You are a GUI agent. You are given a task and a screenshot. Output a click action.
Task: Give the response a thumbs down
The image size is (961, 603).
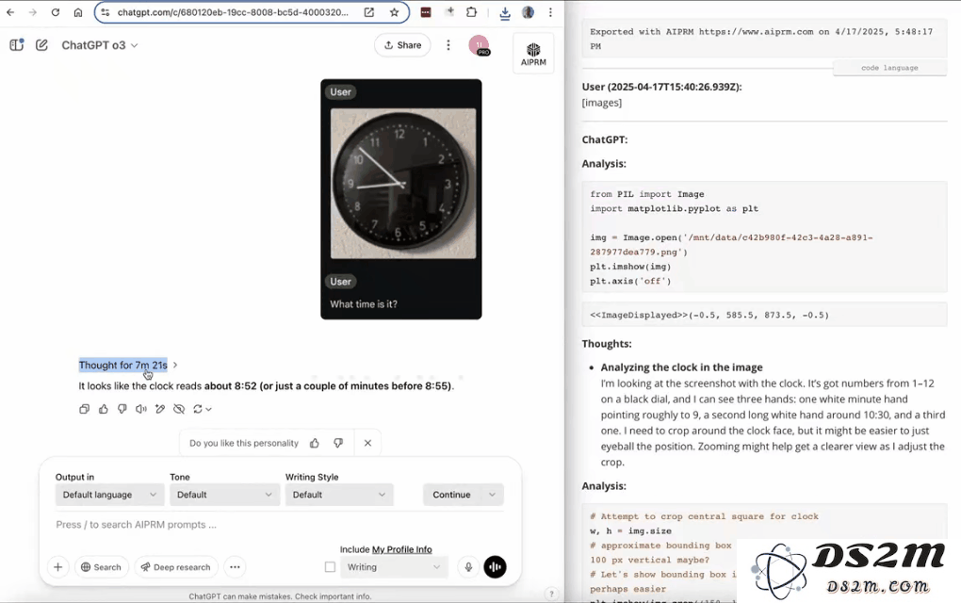coord(122,409)
